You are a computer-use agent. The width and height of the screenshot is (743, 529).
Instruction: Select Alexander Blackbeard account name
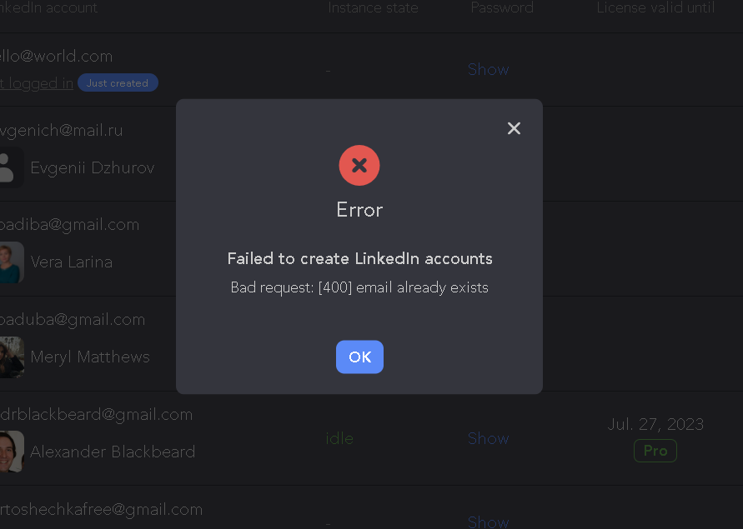pyautogui.click(x=113, y=452)
